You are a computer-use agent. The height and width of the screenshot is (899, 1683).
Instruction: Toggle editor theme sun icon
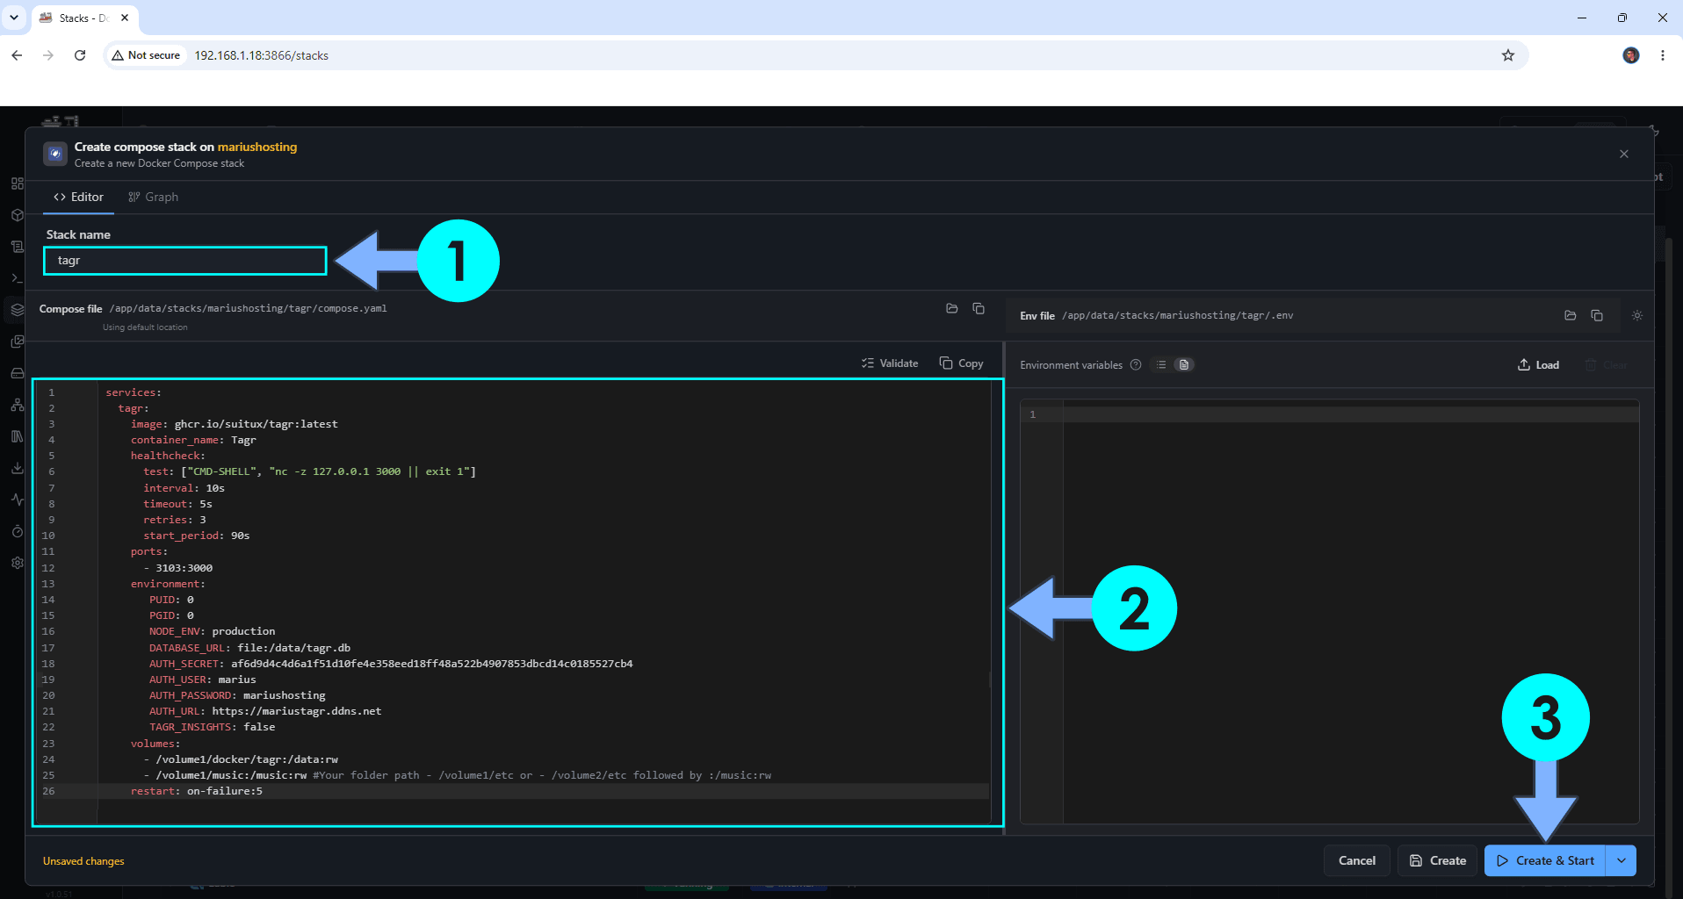click(x=1637, y=315)
